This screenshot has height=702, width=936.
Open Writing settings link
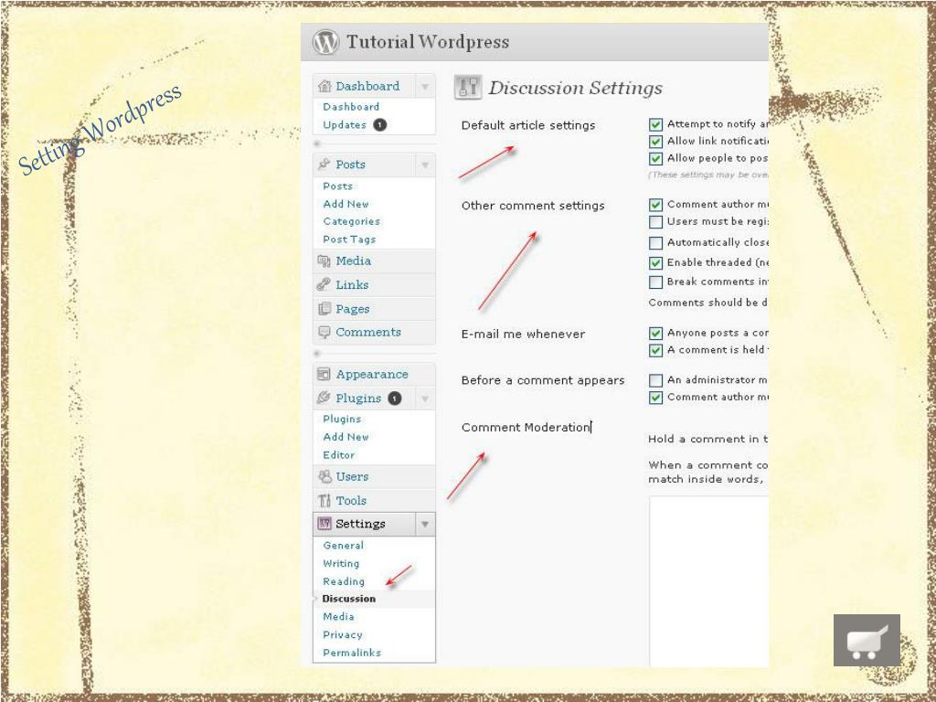[341, 563]
